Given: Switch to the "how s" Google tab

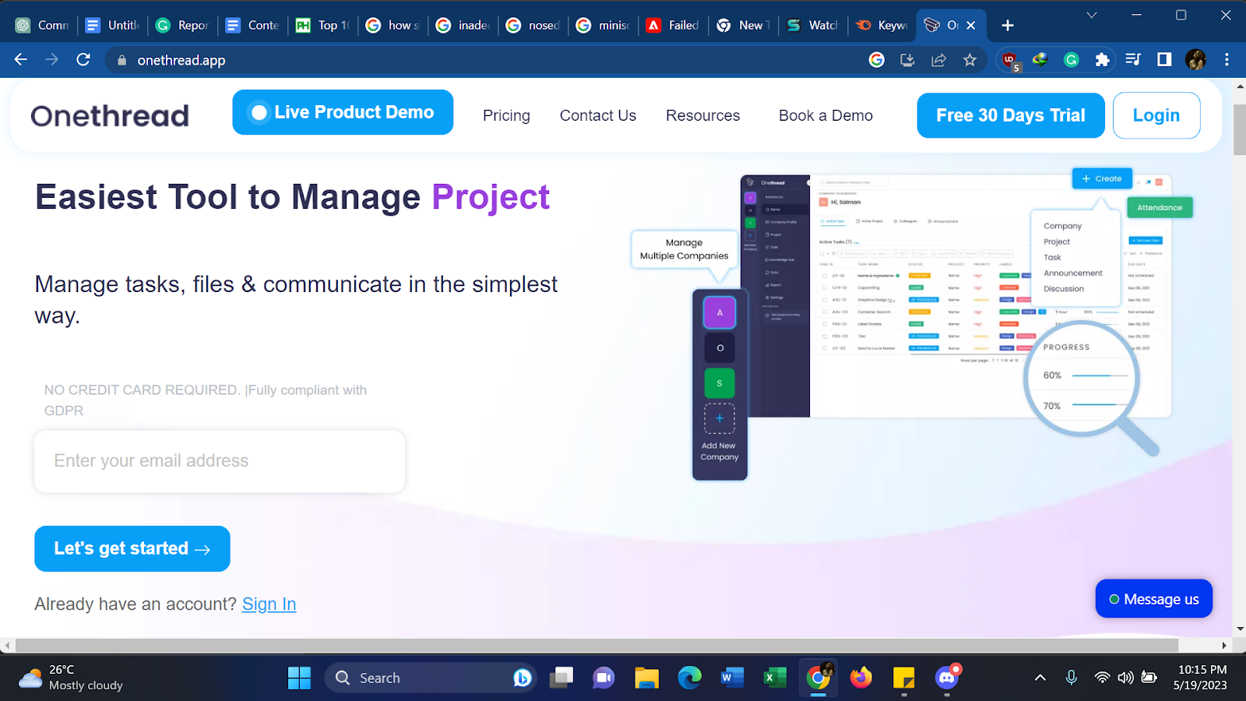Looking at the screenshot, I should [393, 26].
